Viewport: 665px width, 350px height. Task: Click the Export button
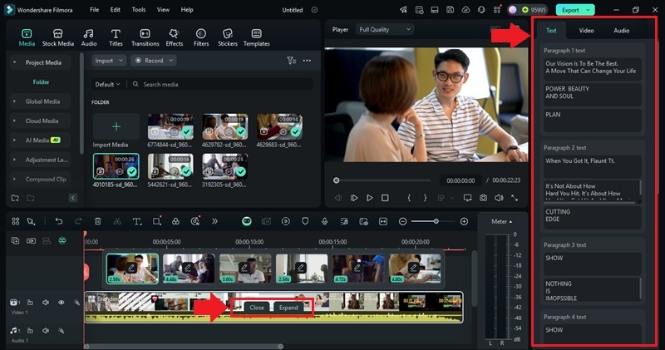click(x=575, y=10)
